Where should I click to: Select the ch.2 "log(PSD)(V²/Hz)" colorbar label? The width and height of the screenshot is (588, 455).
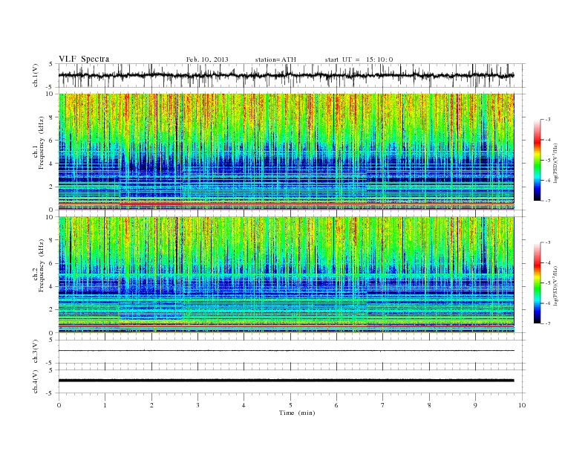(x=555, y=285)
